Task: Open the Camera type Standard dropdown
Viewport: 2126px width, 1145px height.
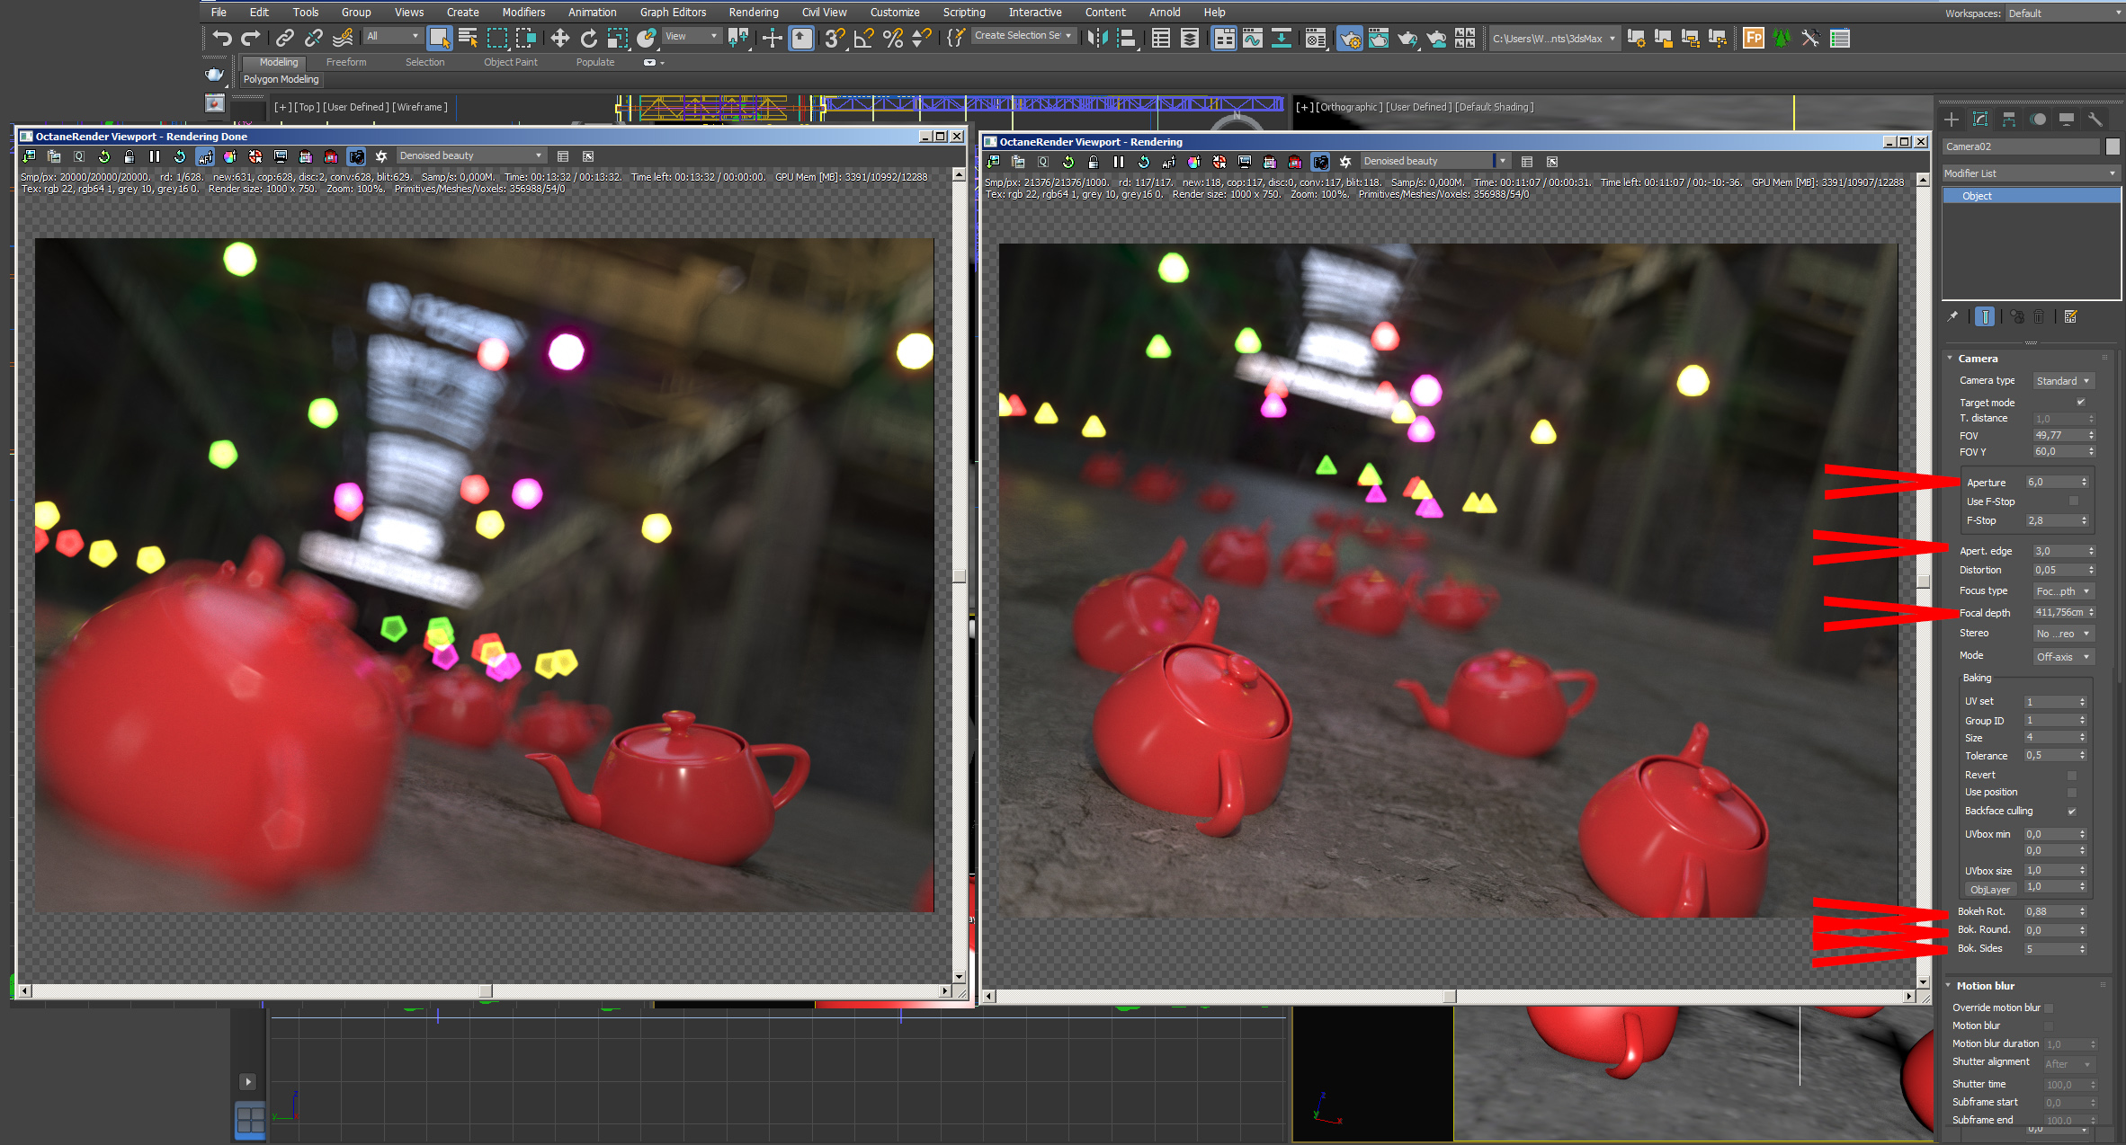Action: pyautogui.click(x=2062, y=381)
